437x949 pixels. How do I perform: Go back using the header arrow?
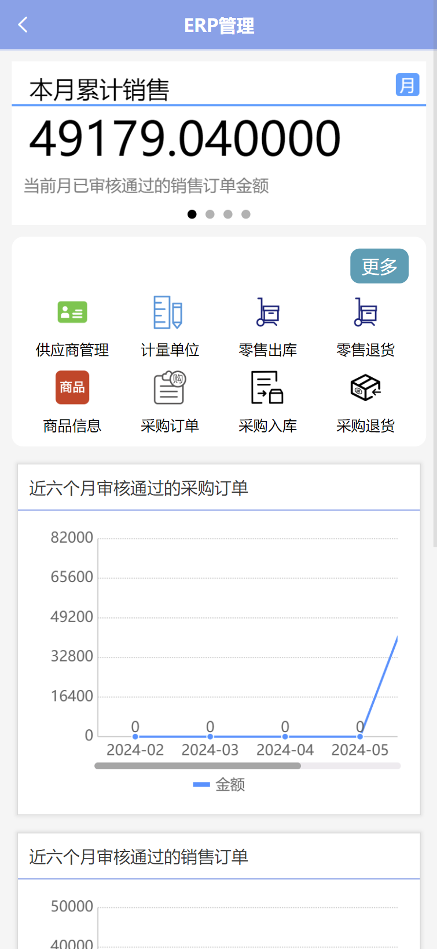(23, 25)
